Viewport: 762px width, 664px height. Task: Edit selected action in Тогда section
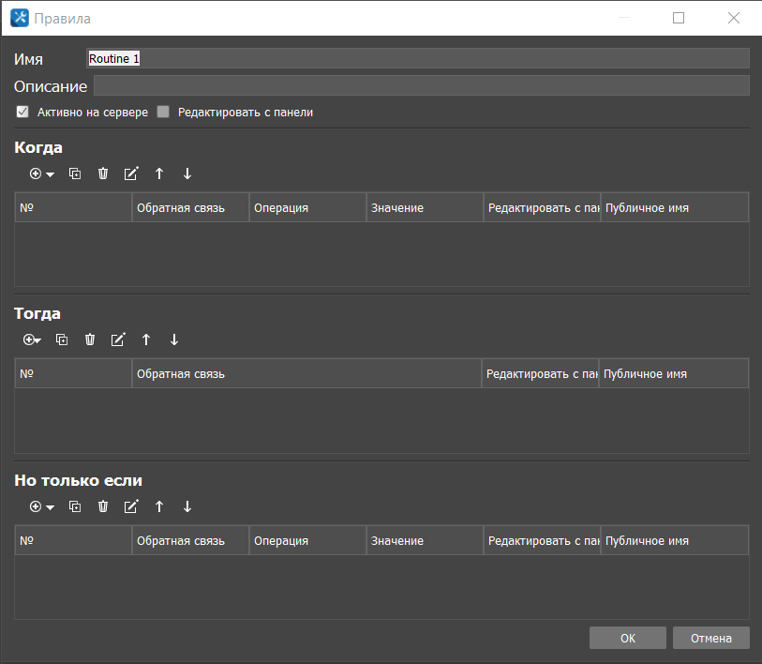click(x=118, y=340)
